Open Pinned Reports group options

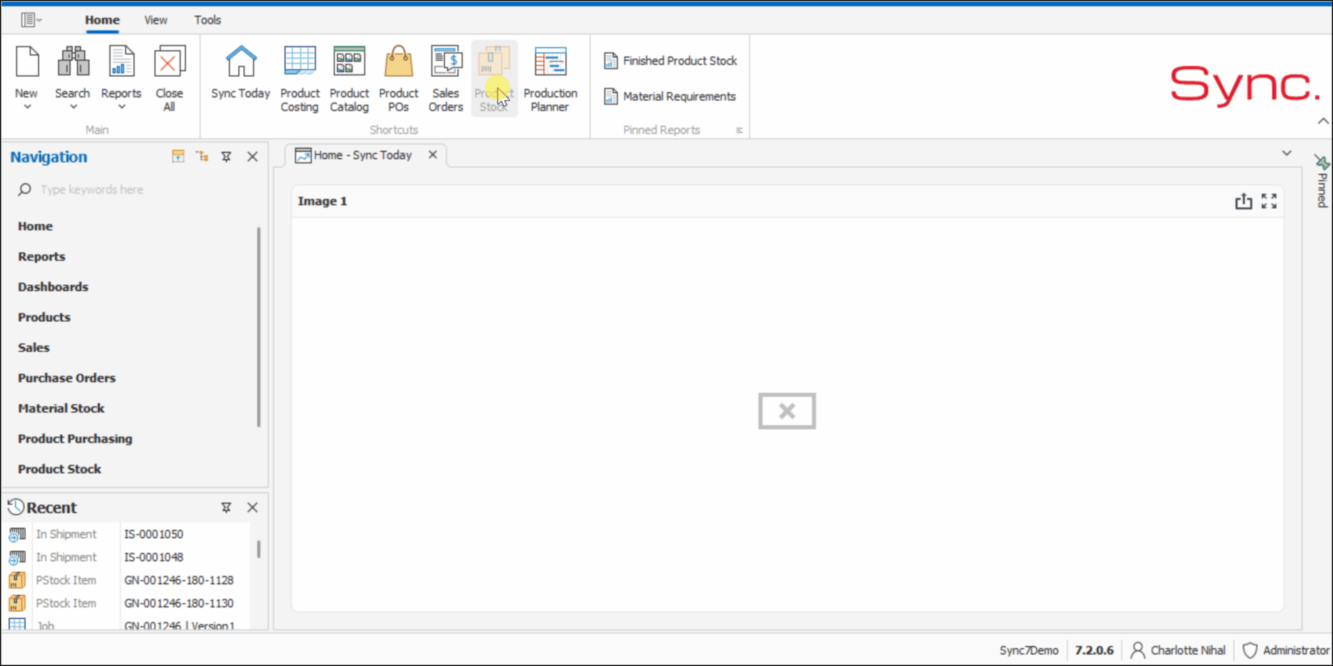click(739, 131)
